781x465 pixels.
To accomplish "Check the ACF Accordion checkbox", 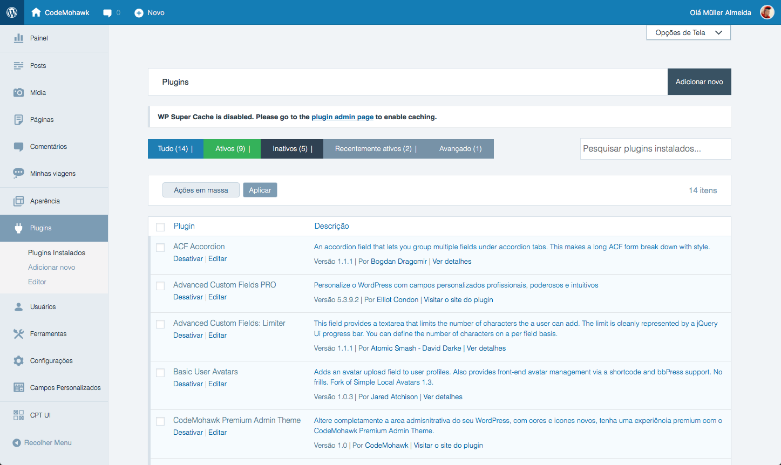I will (x=160, y=248).
